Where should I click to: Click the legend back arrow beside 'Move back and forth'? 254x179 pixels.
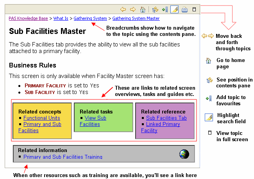click(x=204, y=36)
